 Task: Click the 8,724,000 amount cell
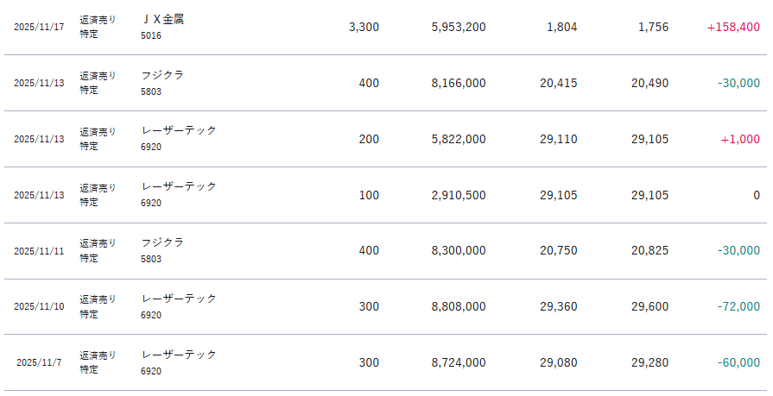[458, 362]
